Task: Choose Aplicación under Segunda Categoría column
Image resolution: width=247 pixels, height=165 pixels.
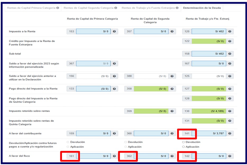Action: (x=126, y=147)
